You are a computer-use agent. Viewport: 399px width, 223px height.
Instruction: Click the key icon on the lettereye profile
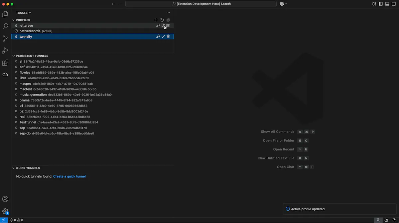click(x=158, y=26)
